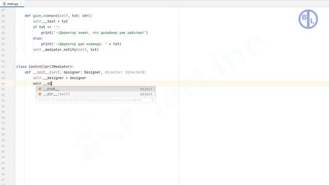Click the gutter fold marker at line 49
Image resolution: width=329 pixels, height=185 pixels.
[x=15, y=78]
